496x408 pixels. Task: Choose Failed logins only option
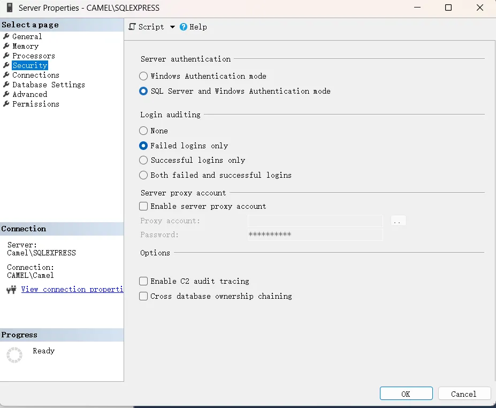coord(143,146)
